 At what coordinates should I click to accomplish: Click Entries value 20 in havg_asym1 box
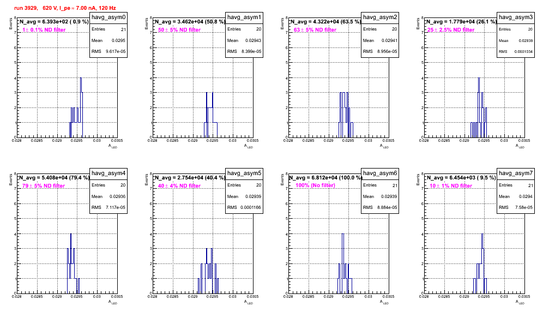click(258, 29)
